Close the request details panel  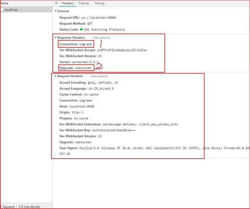point(56,3)
